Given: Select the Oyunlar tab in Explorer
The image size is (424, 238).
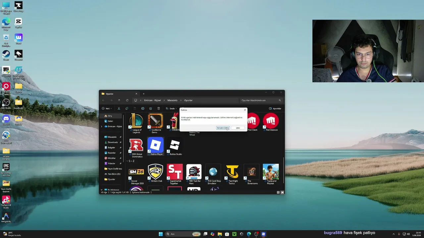Looking at the screenshot, I should click(119, 94).
